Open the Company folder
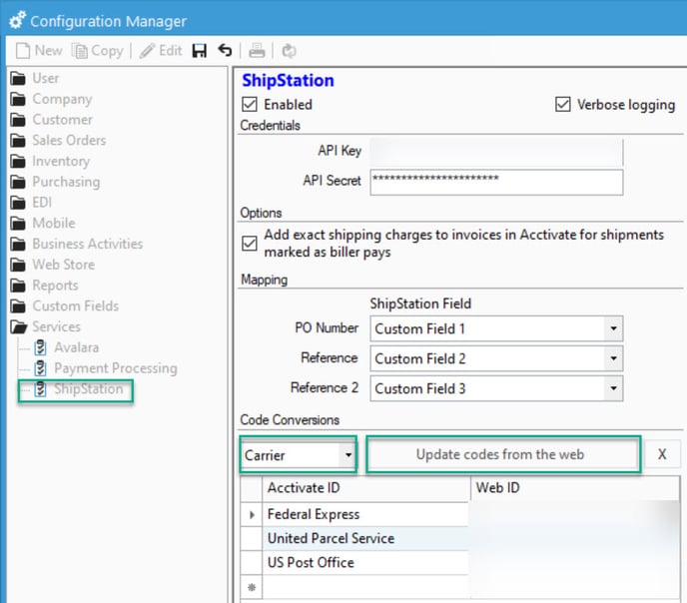 point(51,99)
